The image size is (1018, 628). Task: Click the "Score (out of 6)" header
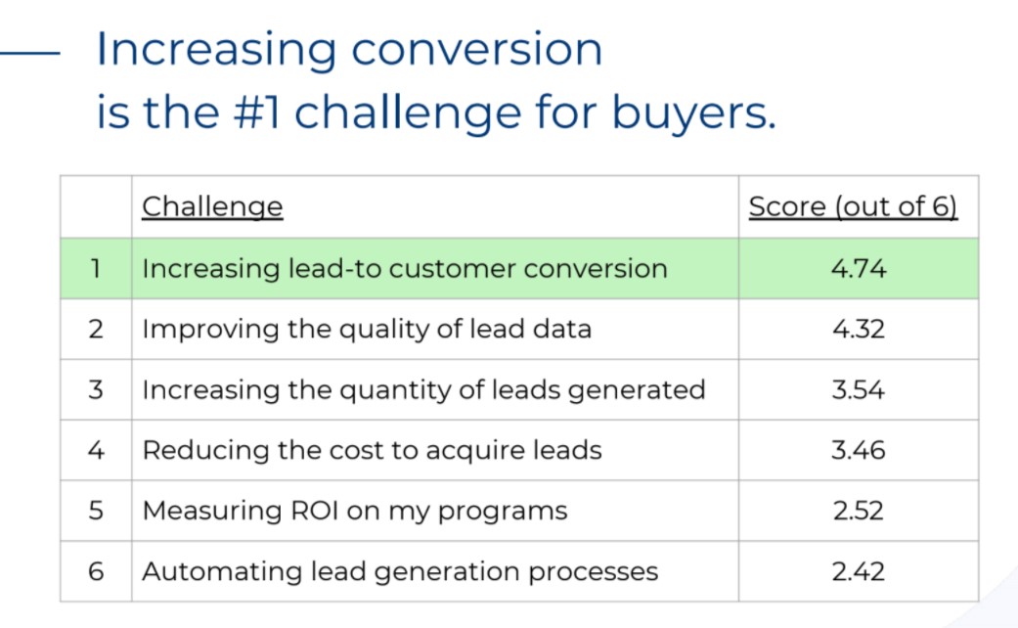[x=853, y=207]
